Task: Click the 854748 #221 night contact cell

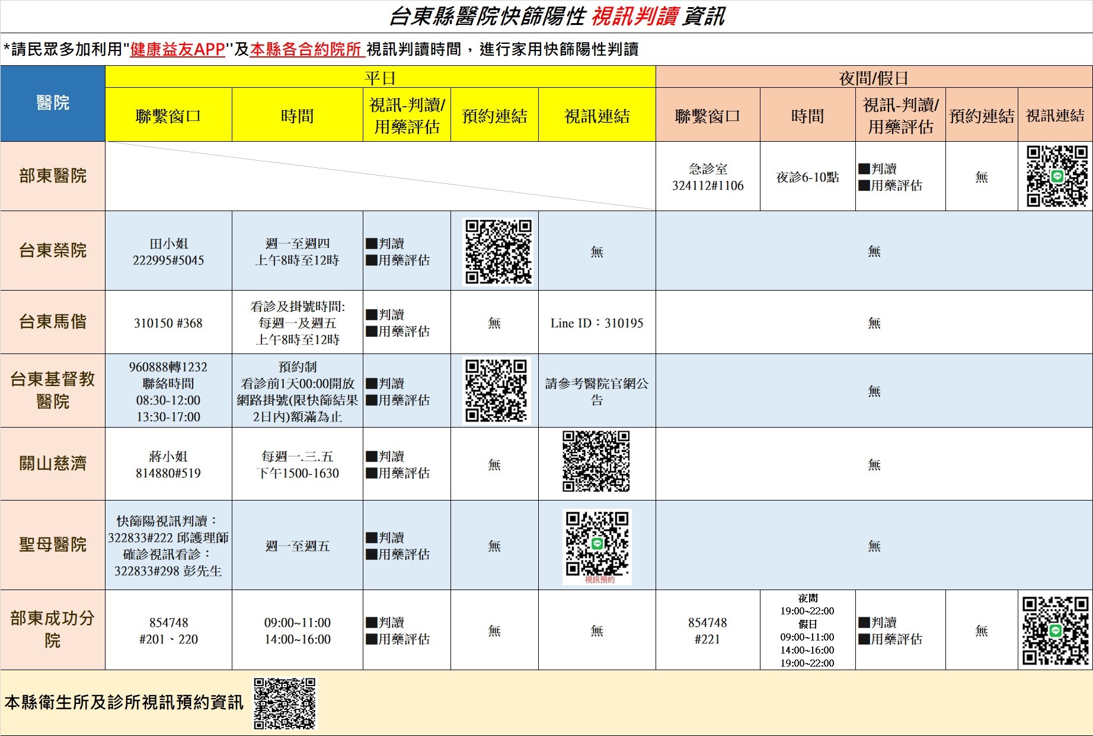Action: click(x=708, y=630)
